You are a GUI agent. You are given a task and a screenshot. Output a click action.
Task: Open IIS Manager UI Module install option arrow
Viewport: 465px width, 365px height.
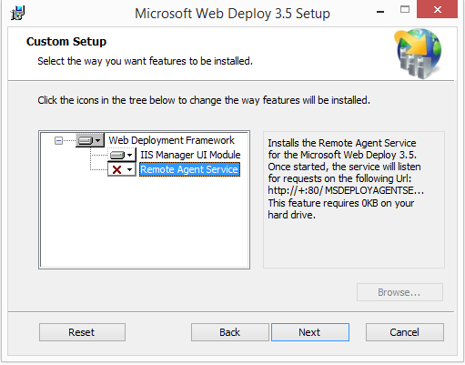129,155
